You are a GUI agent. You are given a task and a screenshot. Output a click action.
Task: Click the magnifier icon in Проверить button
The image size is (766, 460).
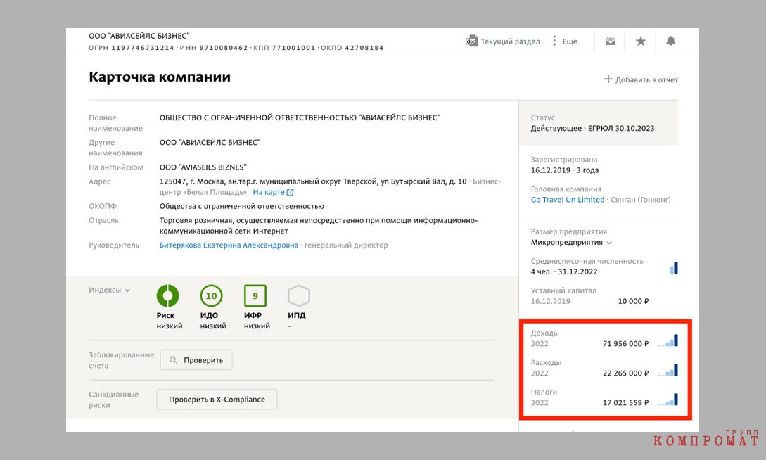[173, 360]
